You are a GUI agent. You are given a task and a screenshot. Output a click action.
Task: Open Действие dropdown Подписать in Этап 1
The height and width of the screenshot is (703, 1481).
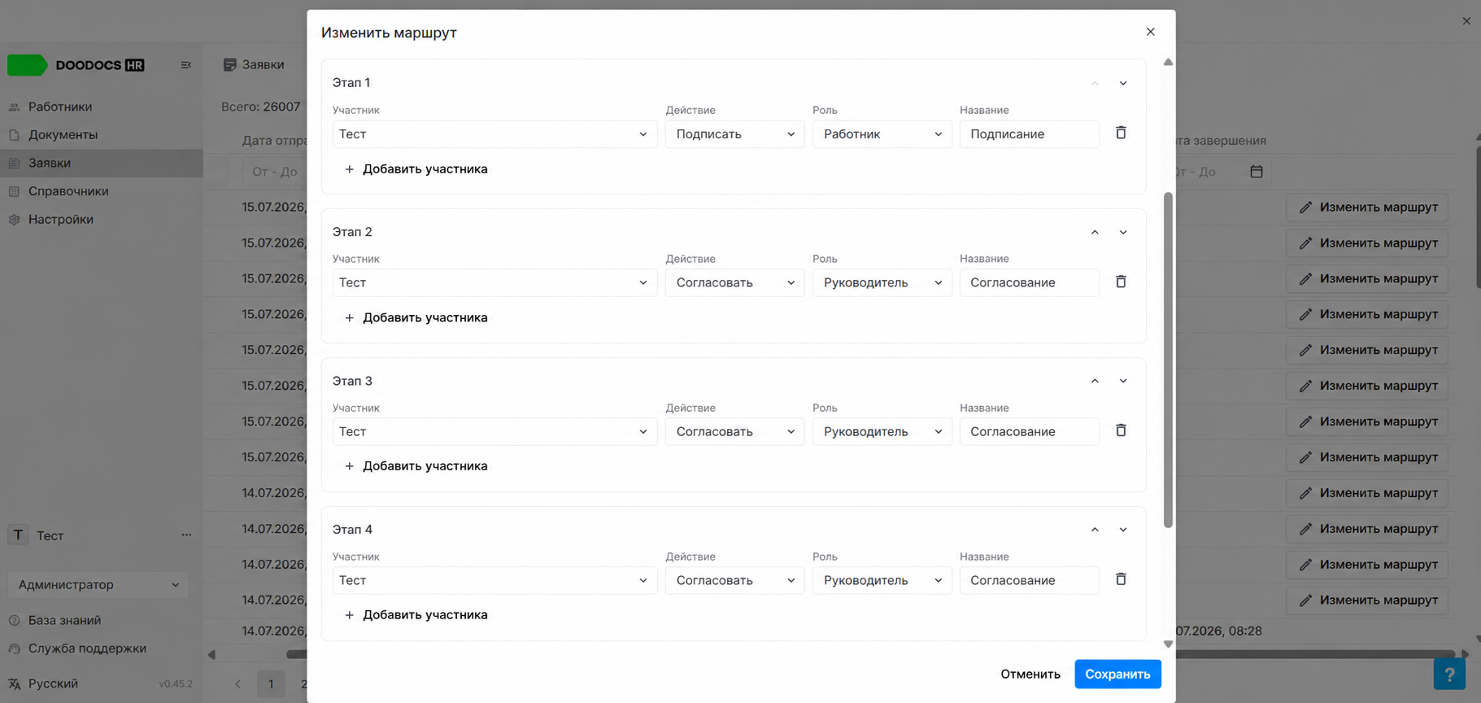pos(734,134)
